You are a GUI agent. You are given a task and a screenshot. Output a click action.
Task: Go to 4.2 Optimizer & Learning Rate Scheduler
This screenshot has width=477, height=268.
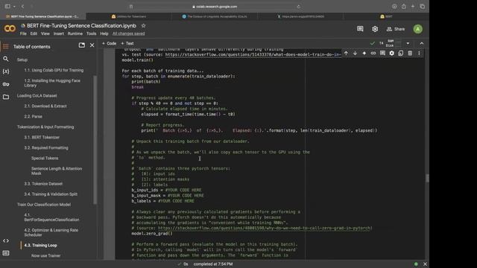pyautogui.click(x=51, y=232)
